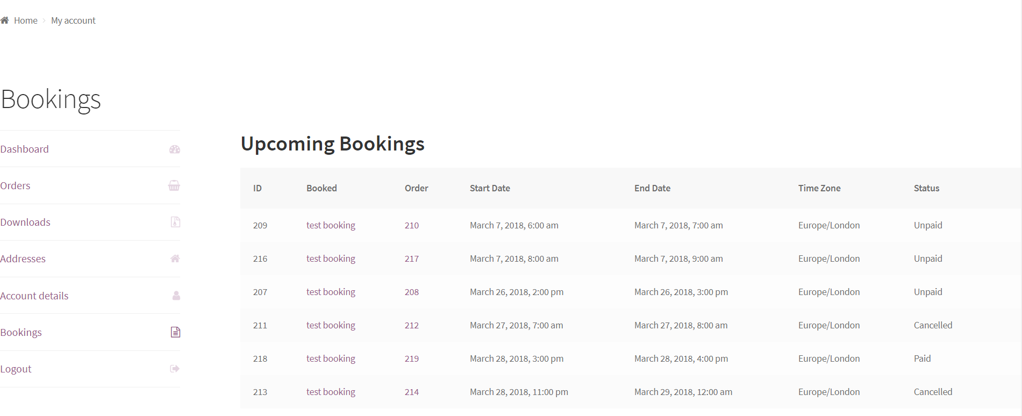The width and height of the screenshot is (1022, 416).
Task: Click the Account details user icon
Action: (176, 296)
